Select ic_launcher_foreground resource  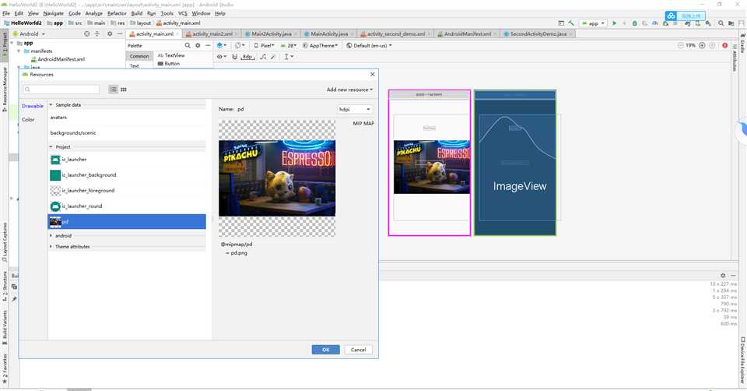pos(127,190)
